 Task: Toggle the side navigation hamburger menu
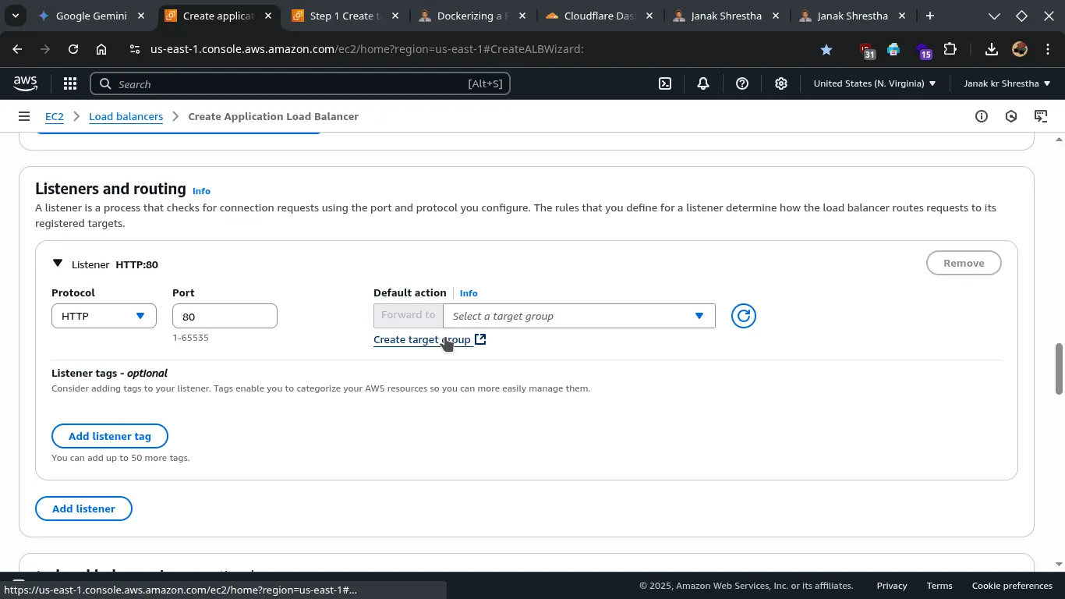[x=24, y=116]
